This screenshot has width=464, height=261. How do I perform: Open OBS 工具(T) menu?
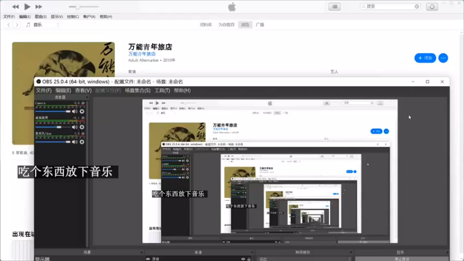pos(162,90)
